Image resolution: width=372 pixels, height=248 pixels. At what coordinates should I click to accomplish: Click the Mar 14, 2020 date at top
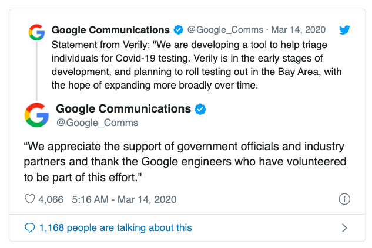coord(300,30)
